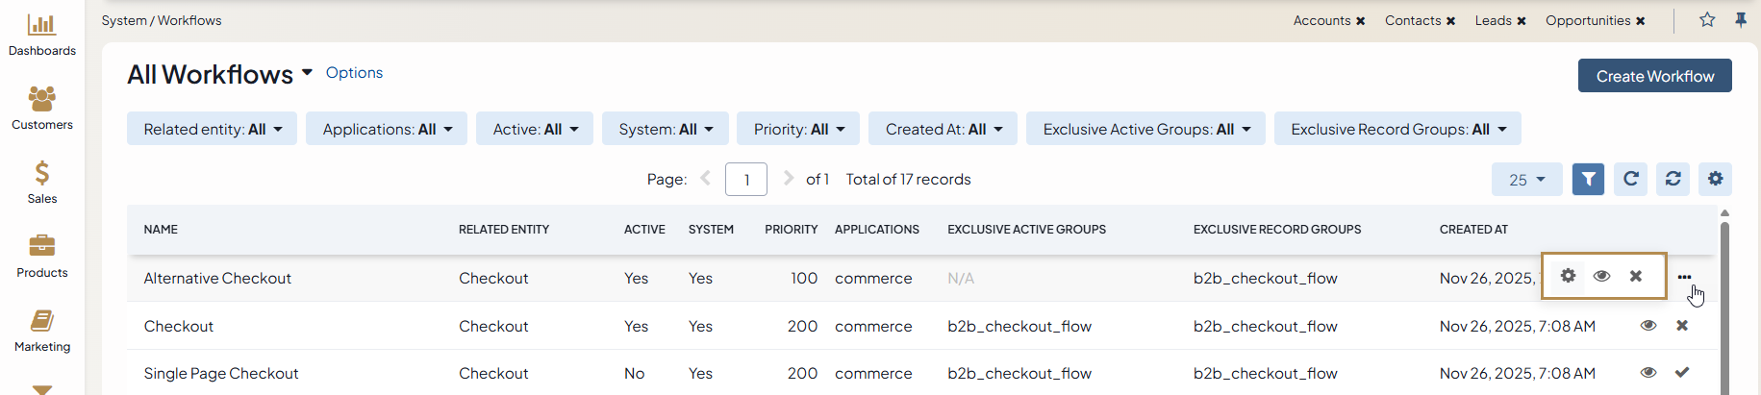Image resolution: width=1761 pixels, height=395 pixels.
Task: Refresh the workflows grid
Action: 1631,179
